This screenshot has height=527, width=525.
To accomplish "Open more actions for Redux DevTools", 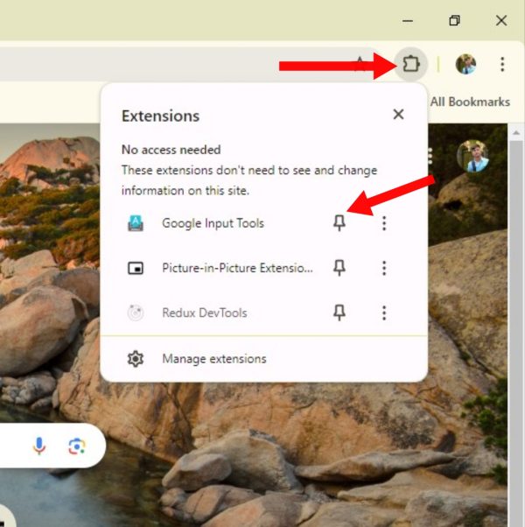I will point(384,313).
